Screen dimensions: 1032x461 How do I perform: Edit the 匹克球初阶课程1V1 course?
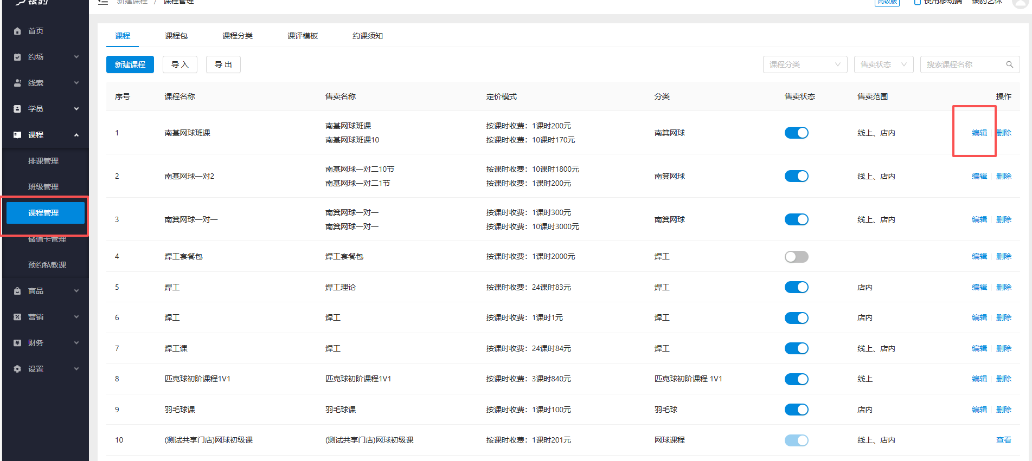pyautogui.click(x=979, y=379)
